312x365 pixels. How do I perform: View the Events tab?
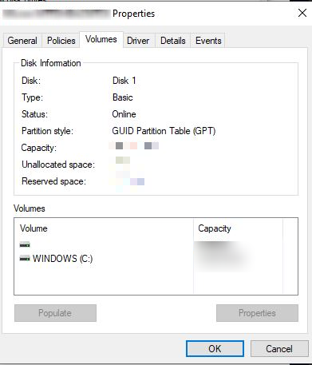[208, 41]
